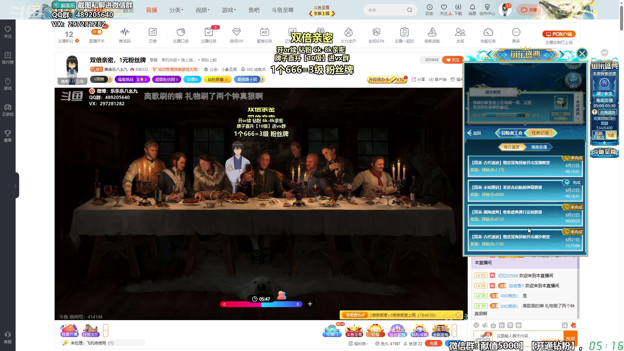The image size is (624, 351).
Task: Click the plus icon beside PK bar
Action: pyautogui.click(x=310, y=304)
